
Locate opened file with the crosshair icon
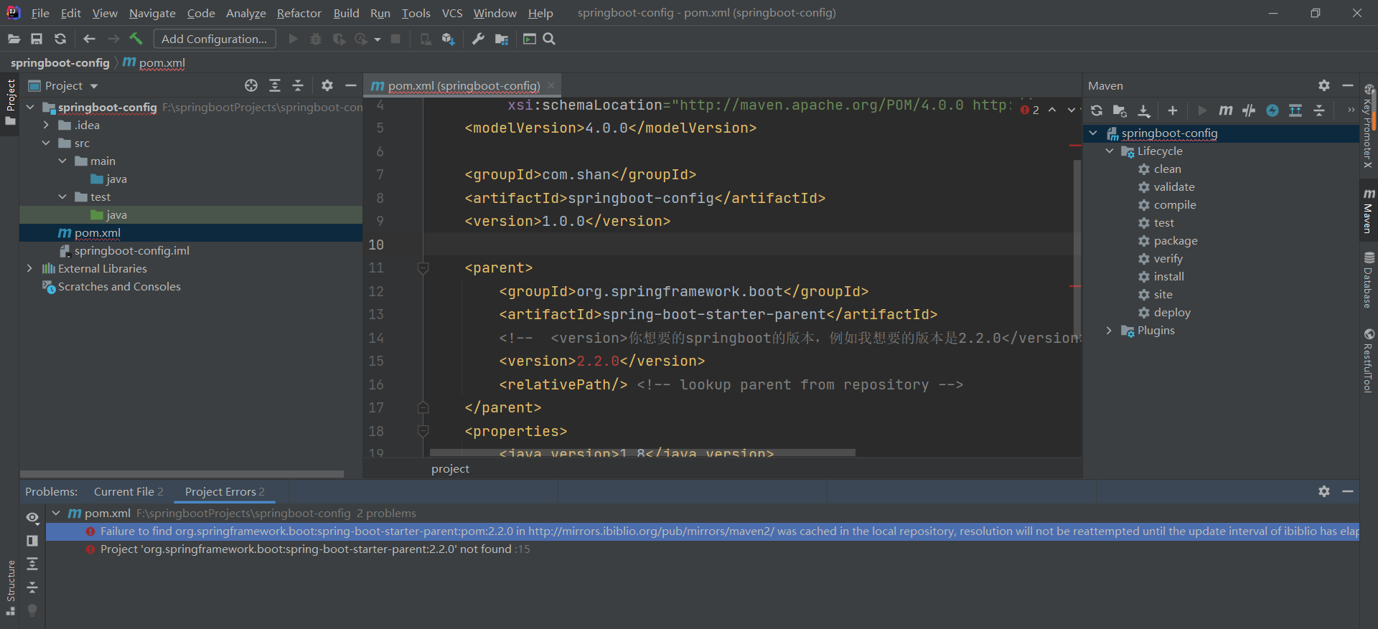251,85
